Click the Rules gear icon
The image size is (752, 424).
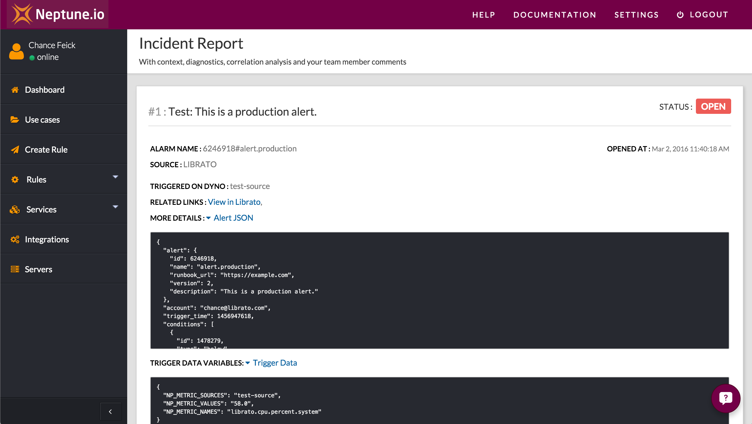(15, 180)
